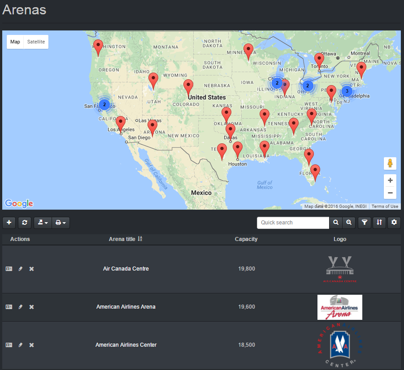Click the Terms of Use link
The height and width of the screenshot is (370, 404).
(384, 207)
